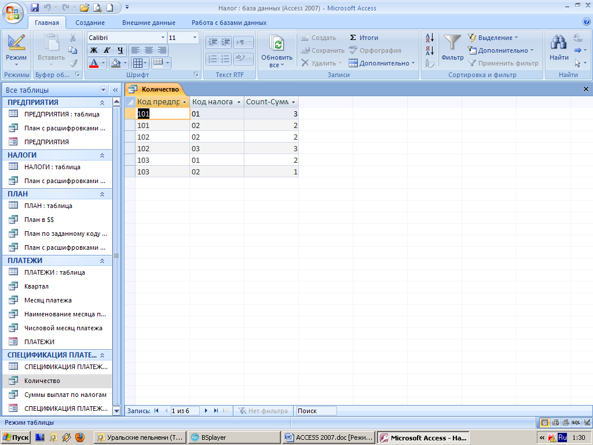Click the alternate row color button
Image resolution: width=593 pixels, height=445 pixels.
[158, 63]
